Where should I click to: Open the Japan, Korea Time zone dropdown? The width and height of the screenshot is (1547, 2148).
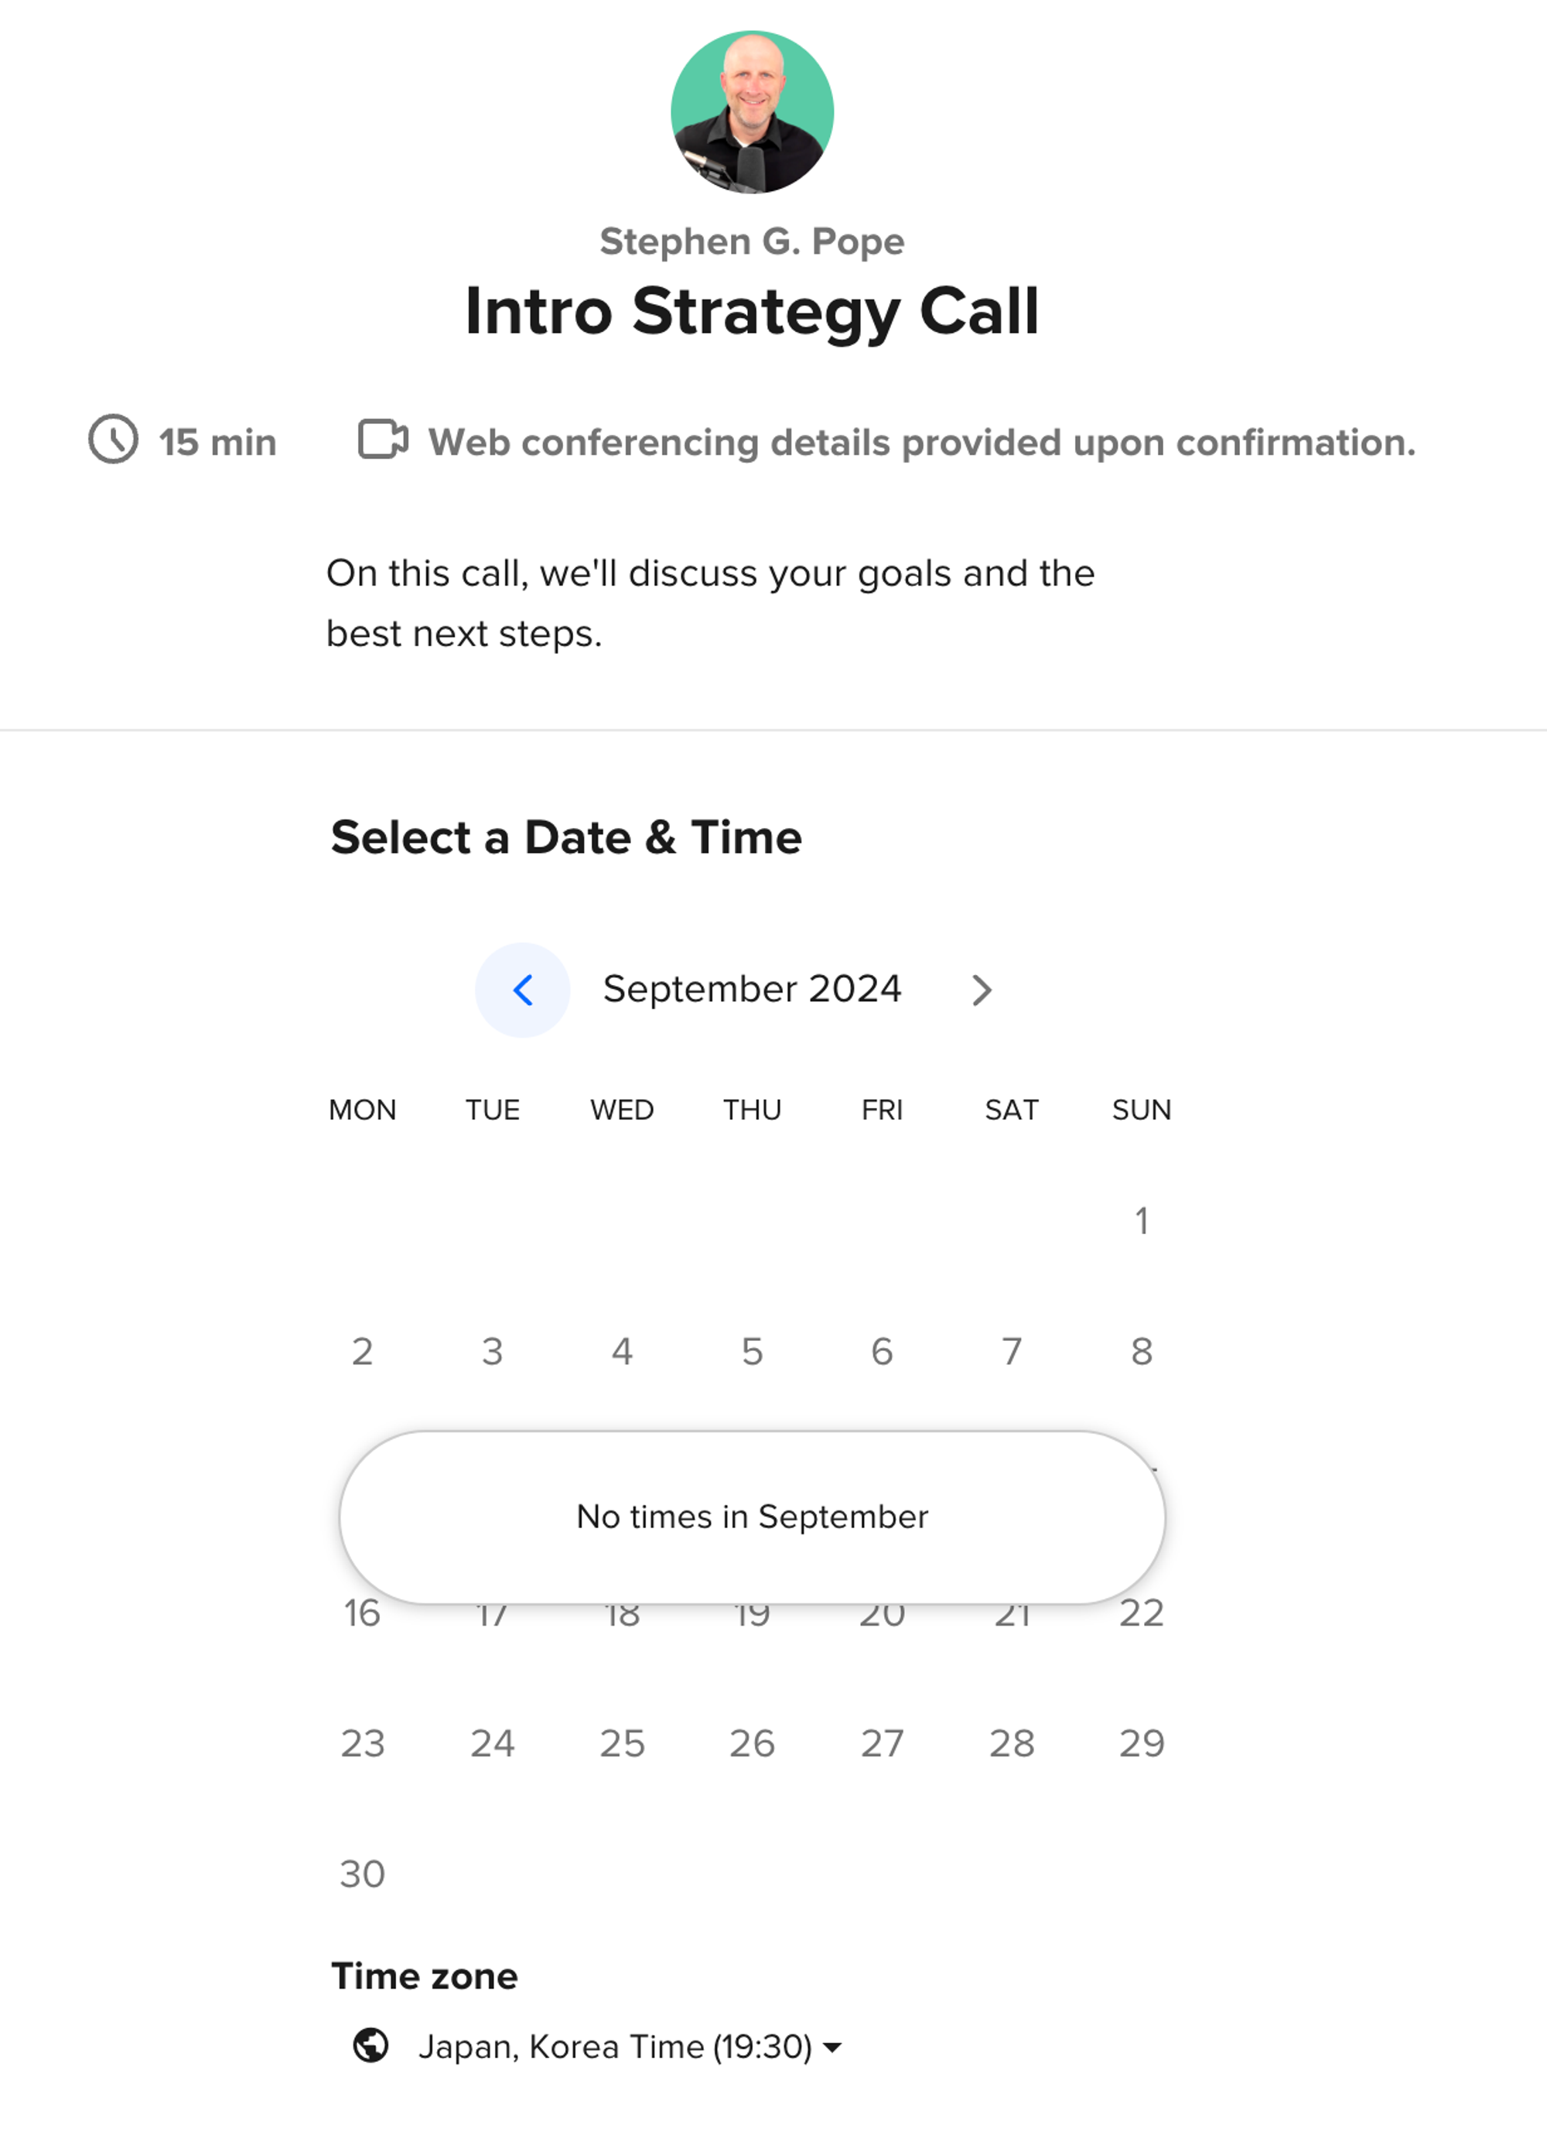[x=616, y=2047]
